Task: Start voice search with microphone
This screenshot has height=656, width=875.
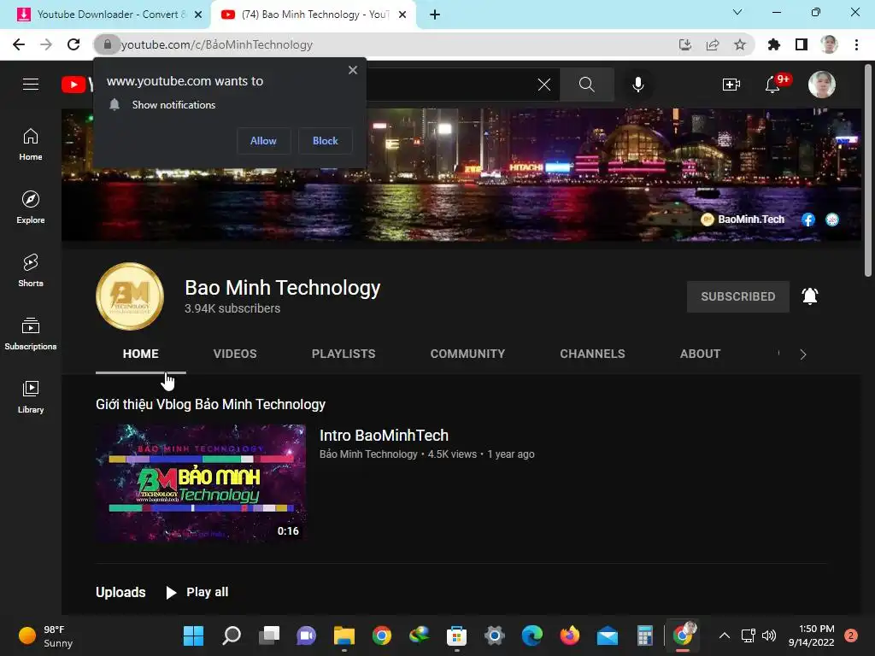Action: click(x=637, y=85)
